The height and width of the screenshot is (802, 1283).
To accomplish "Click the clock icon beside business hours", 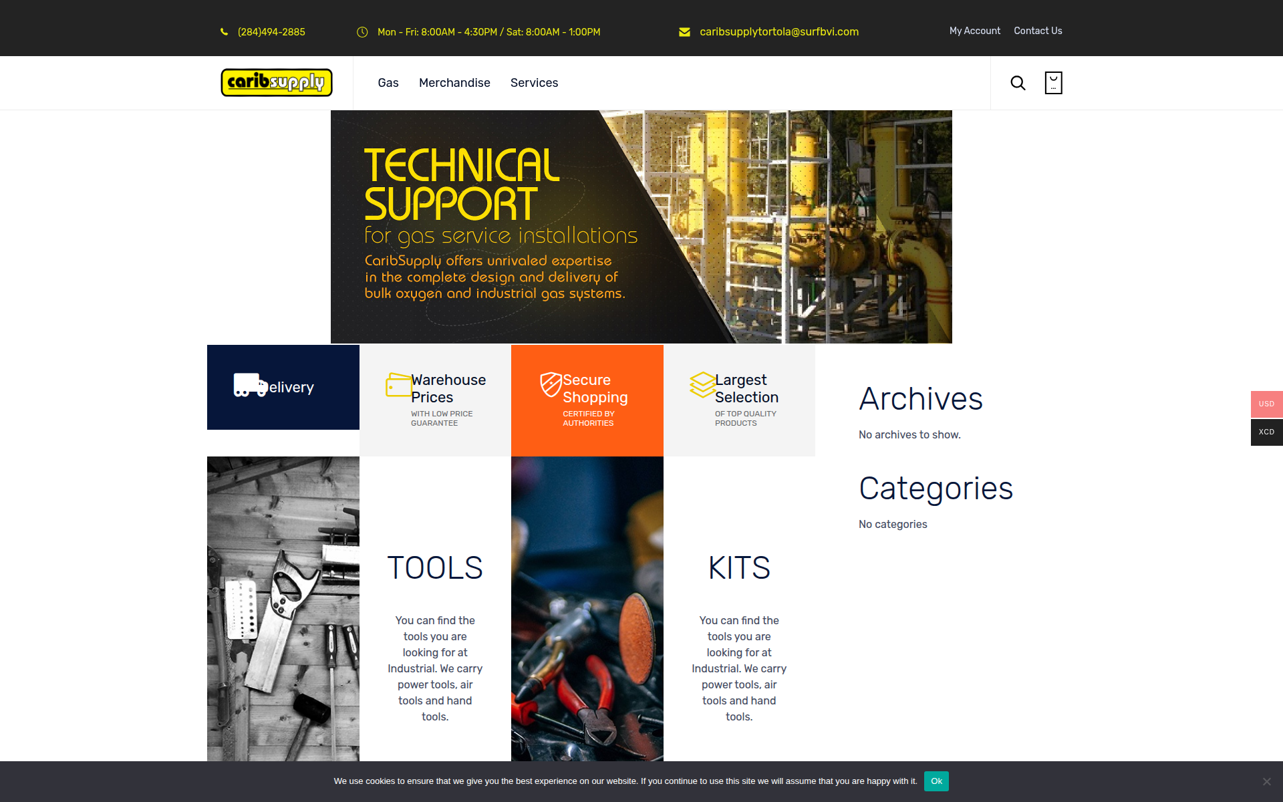I will (362, 32).
